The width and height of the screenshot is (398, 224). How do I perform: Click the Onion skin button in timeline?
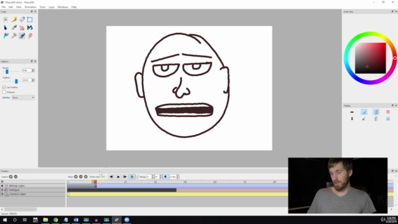tap(103, 177)
